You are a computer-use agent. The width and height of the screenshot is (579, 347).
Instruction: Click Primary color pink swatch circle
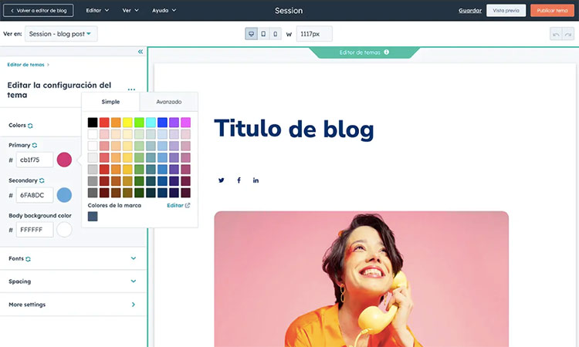coord(64,160)
